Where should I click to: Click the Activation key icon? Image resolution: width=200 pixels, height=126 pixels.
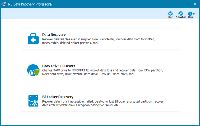(x=181, y=14)
